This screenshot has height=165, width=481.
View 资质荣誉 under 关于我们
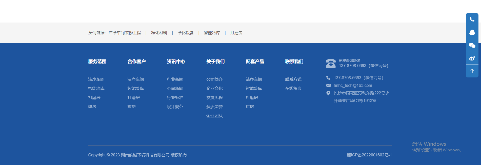(x=214, y=107)
